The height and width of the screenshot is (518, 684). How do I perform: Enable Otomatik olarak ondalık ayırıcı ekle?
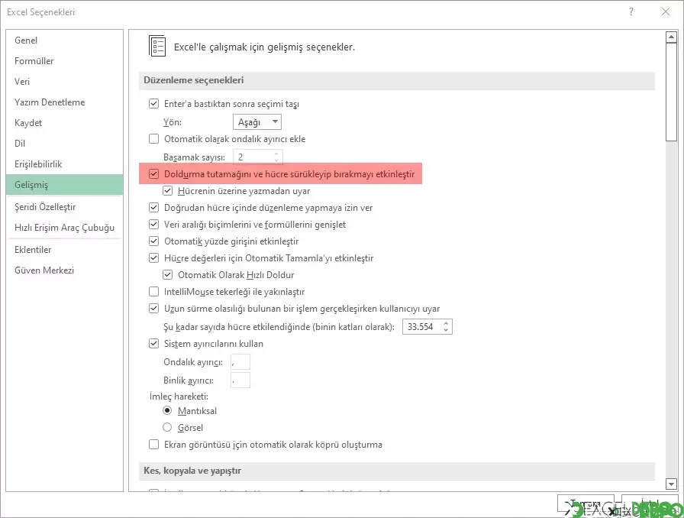(153, 138)
